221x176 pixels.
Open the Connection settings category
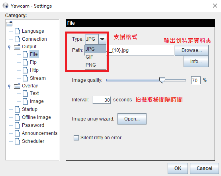34,39
